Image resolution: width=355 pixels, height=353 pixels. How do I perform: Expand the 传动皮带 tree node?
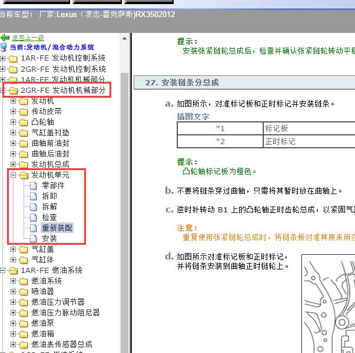point(13,112)
